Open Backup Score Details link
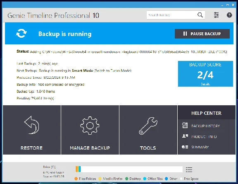The image size is (238, 184). click(x=205, y=84)
